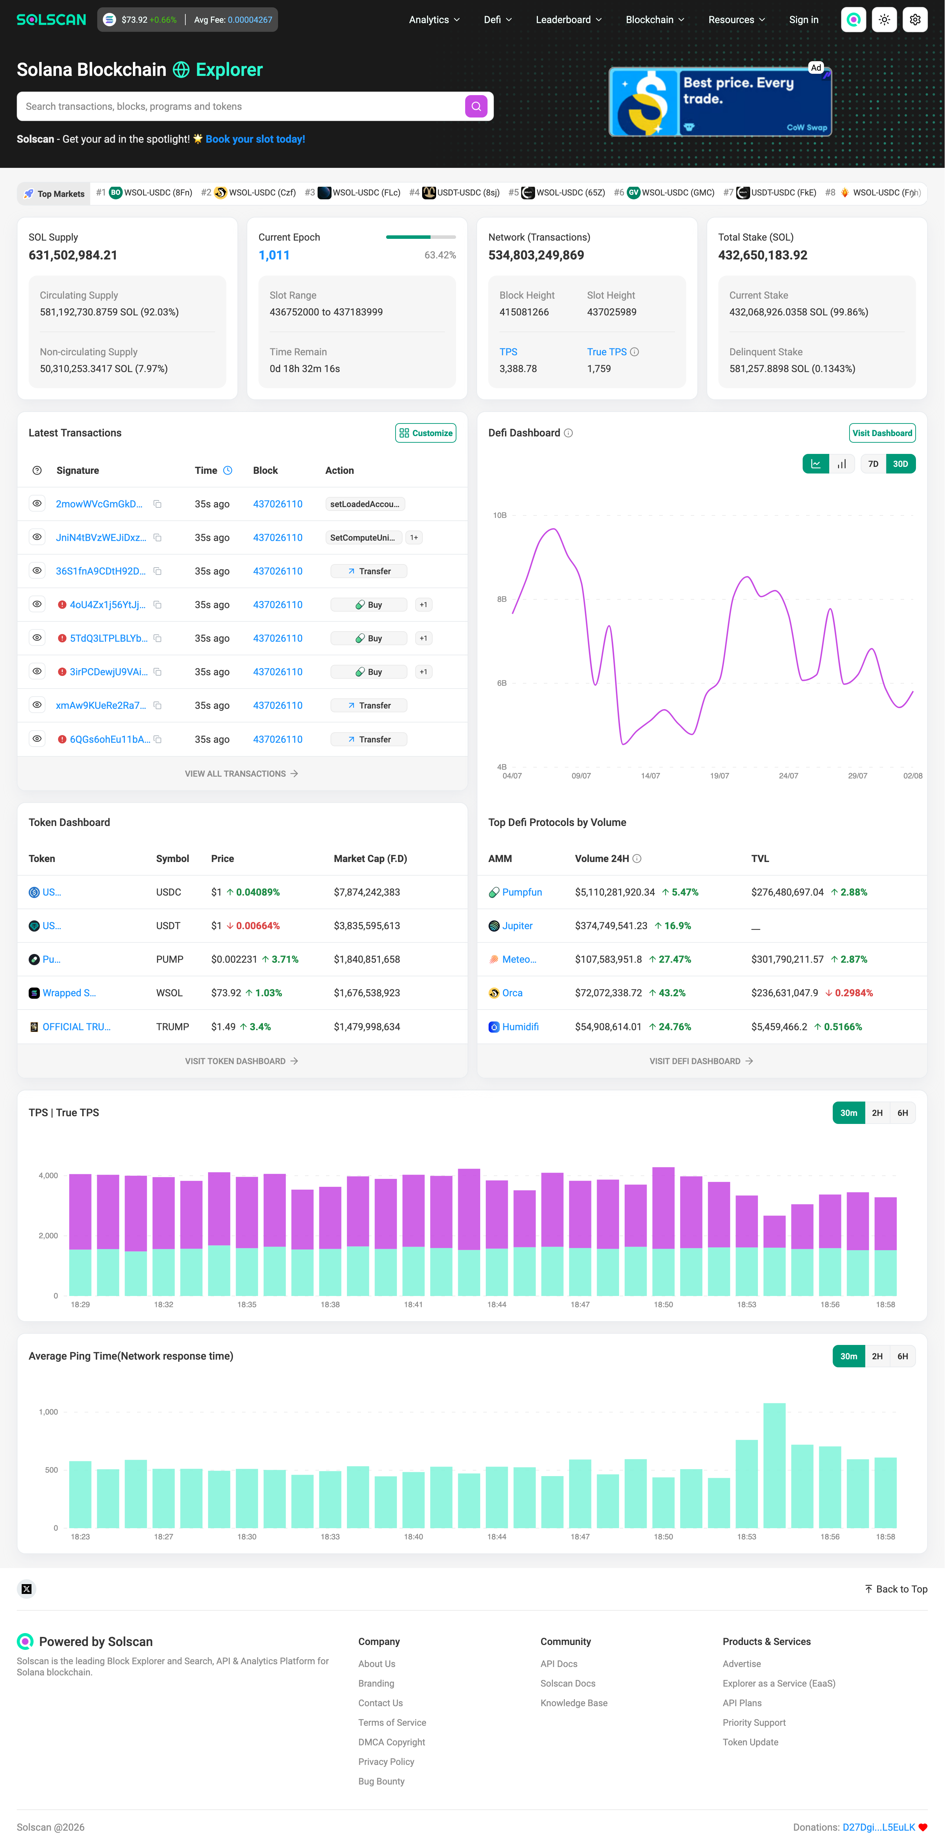The height and width of the screenshot is (1845, 945).
Task: Toggle eye icon for 6QGs6ohEu11bA… transaction
Action: coord(37,739)
